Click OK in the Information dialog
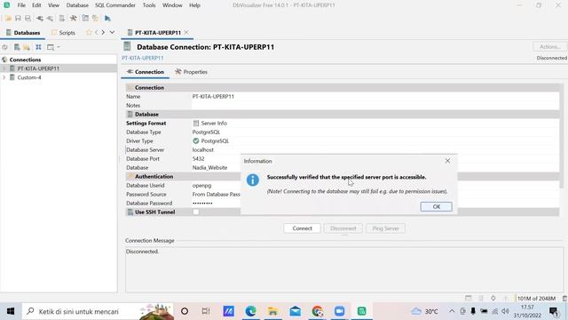 (x=436, y=206)
